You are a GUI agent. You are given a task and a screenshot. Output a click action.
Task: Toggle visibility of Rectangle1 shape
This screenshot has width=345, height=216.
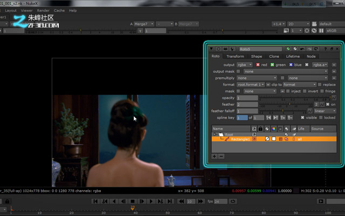(x=254, y=139)
